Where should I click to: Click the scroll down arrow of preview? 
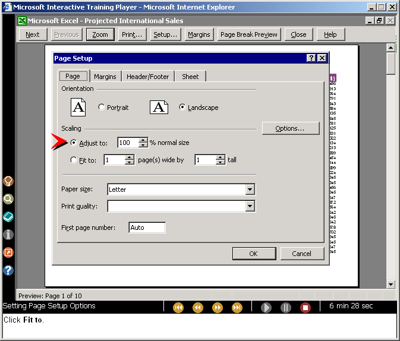pos(391,284)
